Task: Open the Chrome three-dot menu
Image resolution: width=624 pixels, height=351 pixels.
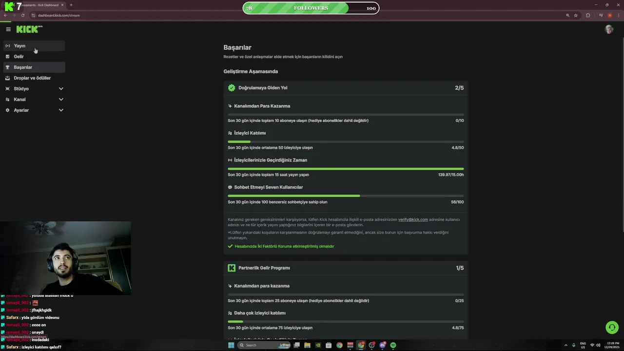Action: (618, 15)
